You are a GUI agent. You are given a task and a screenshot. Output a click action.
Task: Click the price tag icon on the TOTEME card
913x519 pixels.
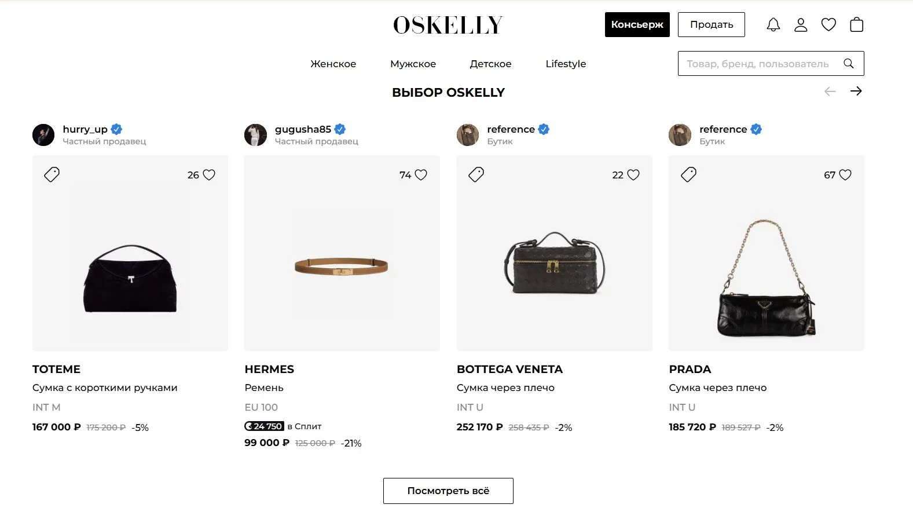tap(51, 174)
